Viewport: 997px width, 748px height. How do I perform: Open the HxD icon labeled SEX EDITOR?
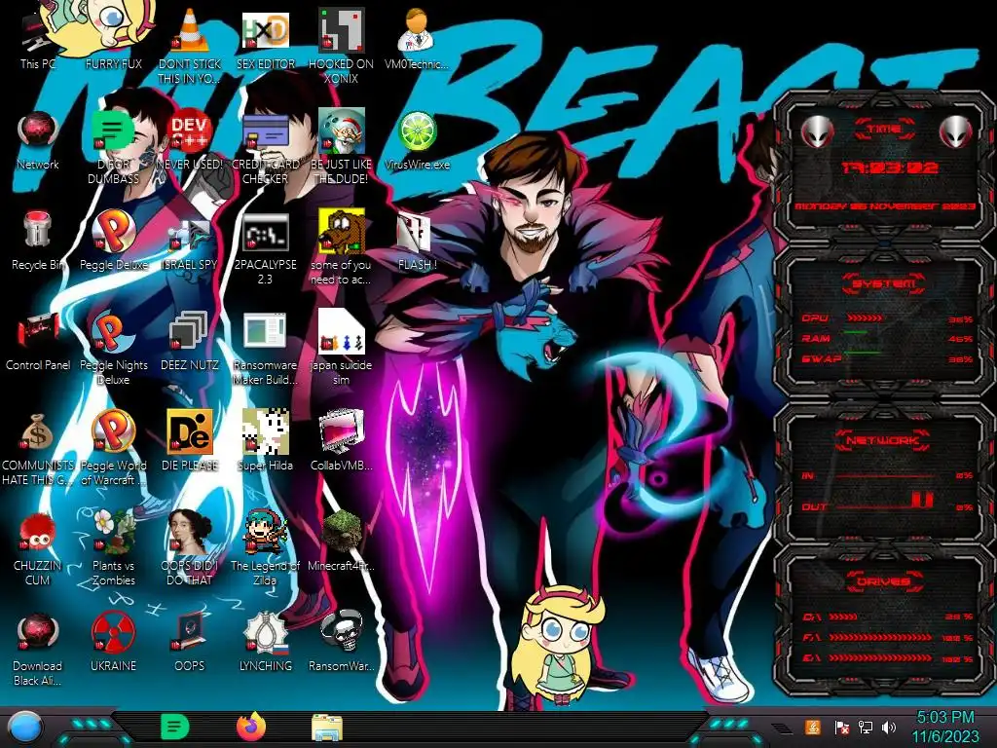click(265, 38)
